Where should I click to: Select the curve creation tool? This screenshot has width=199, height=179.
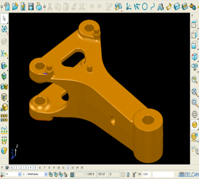tap(153, 7)
